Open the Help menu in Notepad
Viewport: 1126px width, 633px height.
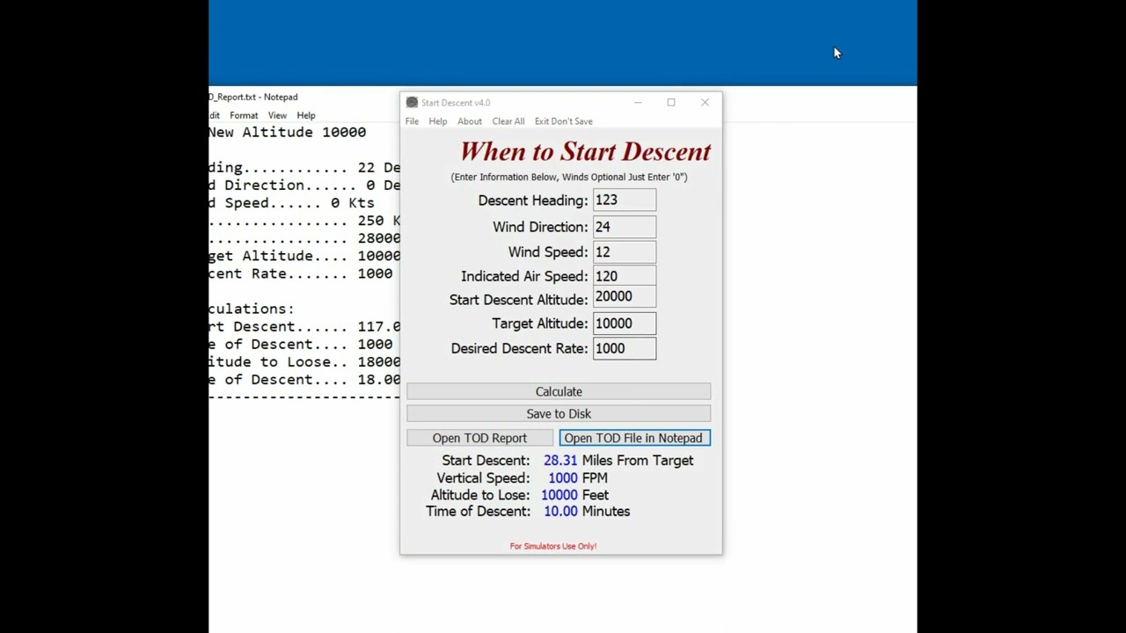click(306, 115)
